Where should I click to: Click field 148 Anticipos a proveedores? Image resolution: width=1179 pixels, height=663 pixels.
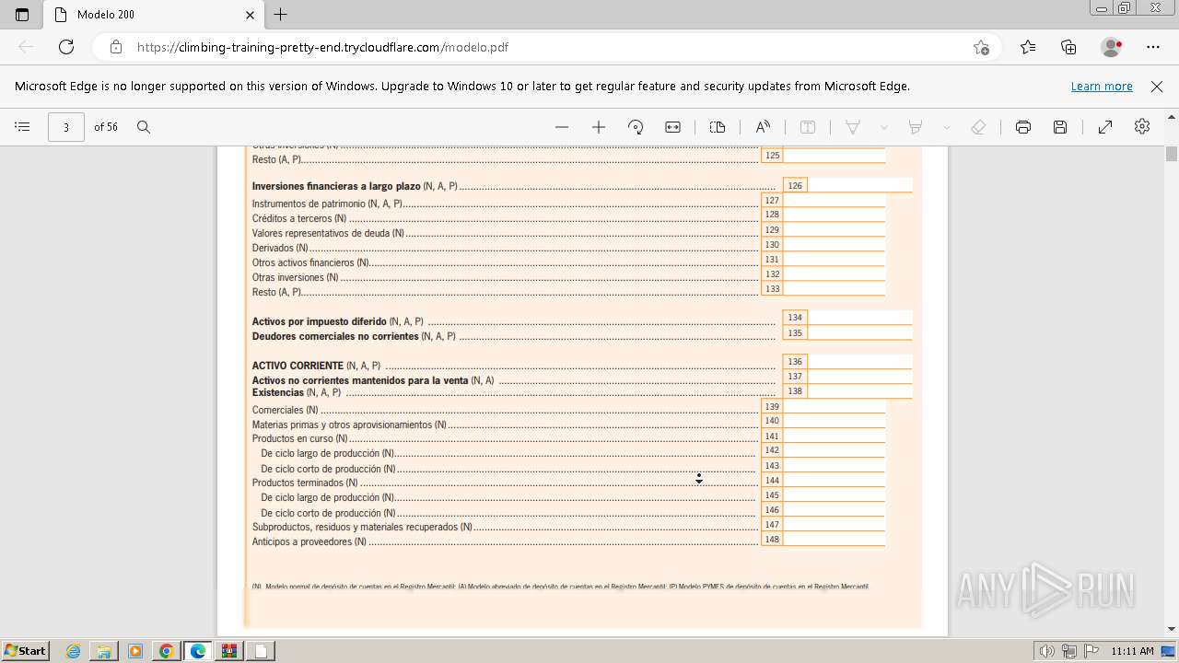click(x=834, y=539)
